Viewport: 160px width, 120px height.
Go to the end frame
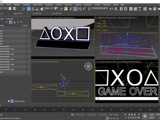[x=139, y=114]
